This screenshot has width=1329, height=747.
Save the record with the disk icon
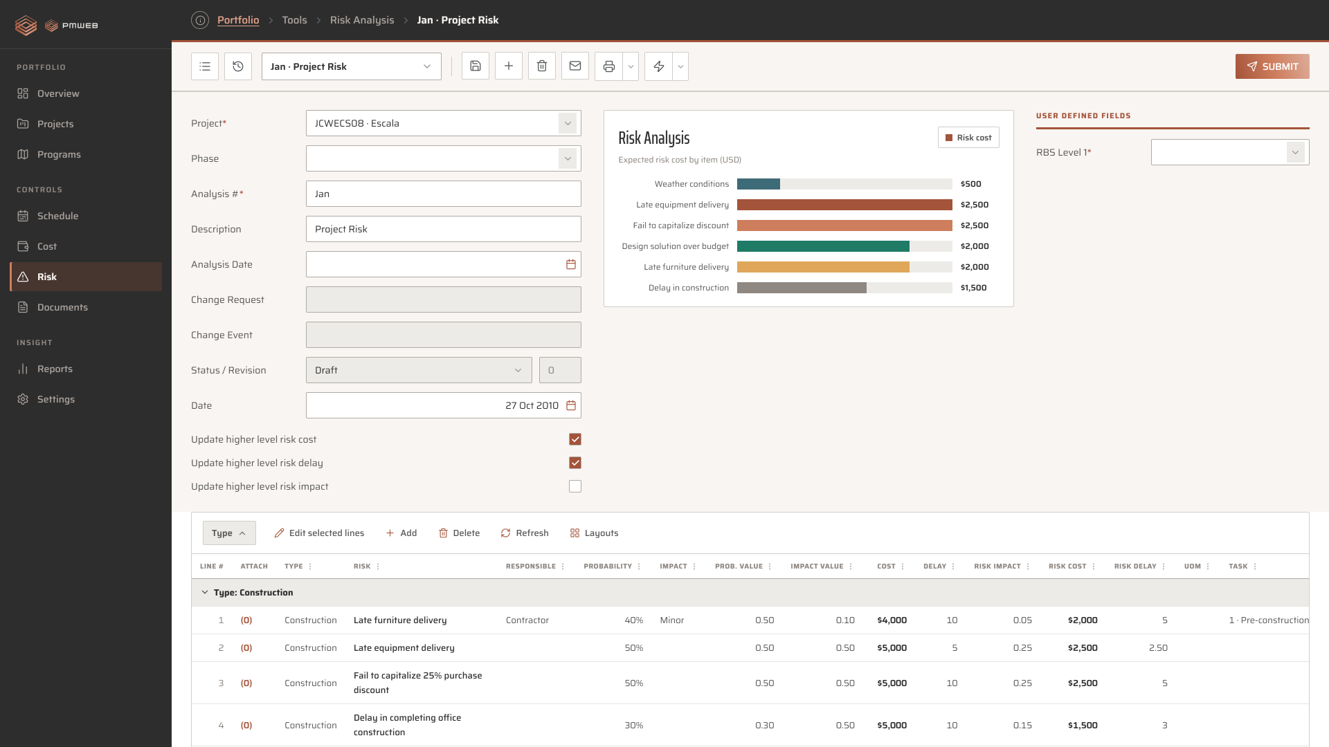point(476,66)
